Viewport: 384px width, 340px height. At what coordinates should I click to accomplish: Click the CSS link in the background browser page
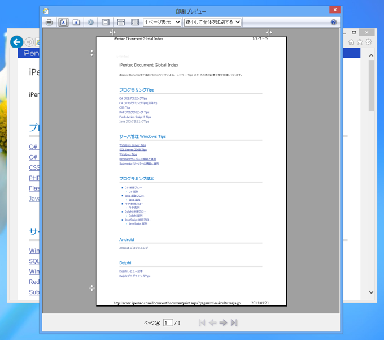click(34, 167)
